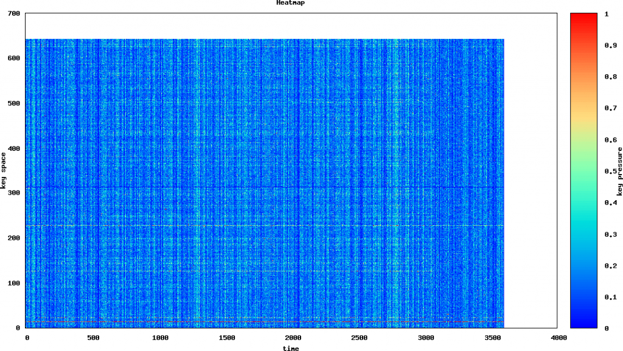Click x-axis tick label '2000'
Image resolution: width=623 pixels, height=351 pixels.
(293, 338)
